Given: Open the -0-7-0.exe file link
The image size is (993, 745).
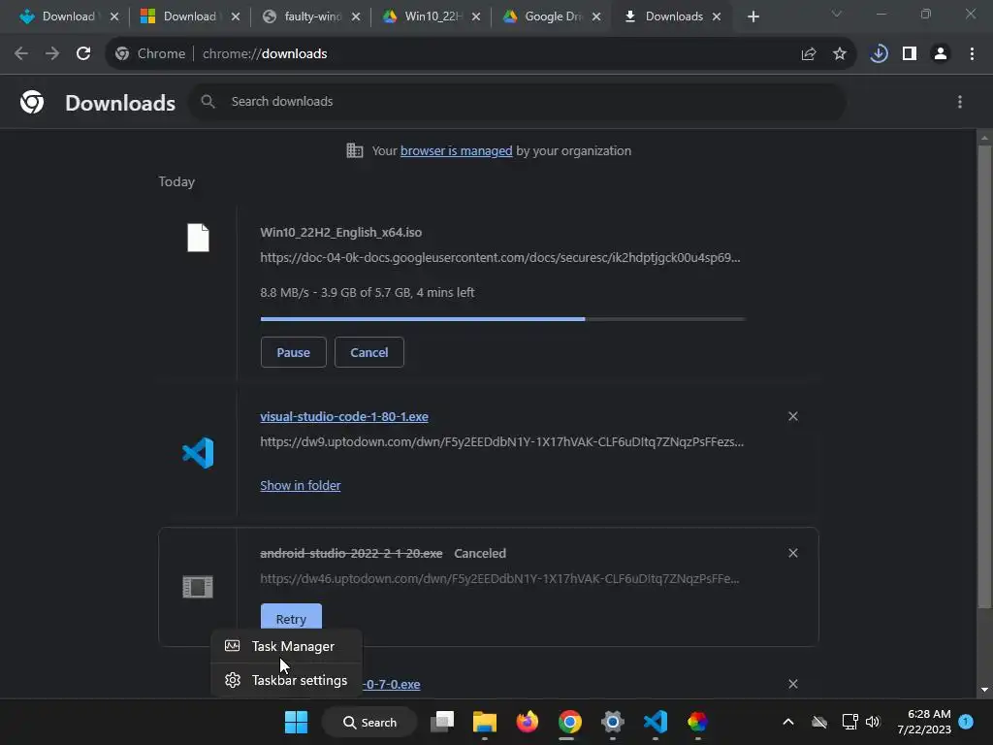Looking at the screenshot, I should coord(392,684).
